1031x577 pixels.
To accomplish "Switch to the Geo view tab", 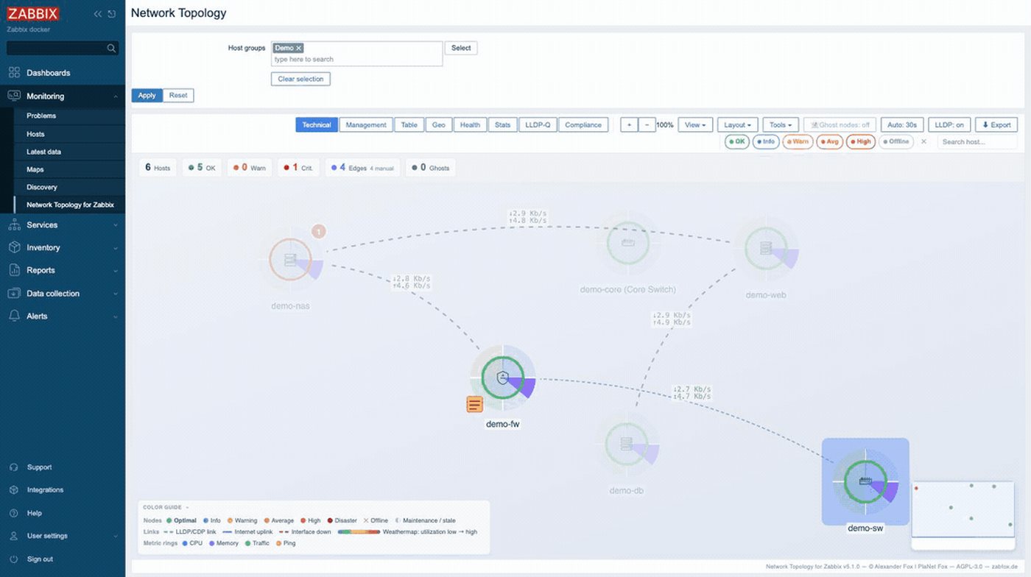I will click(x=438, y=125).
